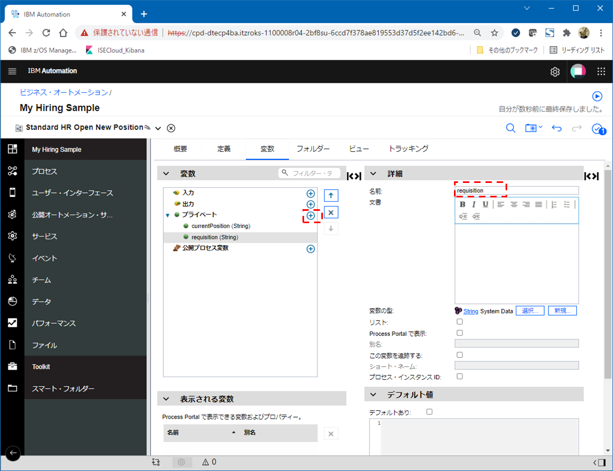
Task: Enable Process Portal で表示 checkbox
Action: (x=460, y=333)
